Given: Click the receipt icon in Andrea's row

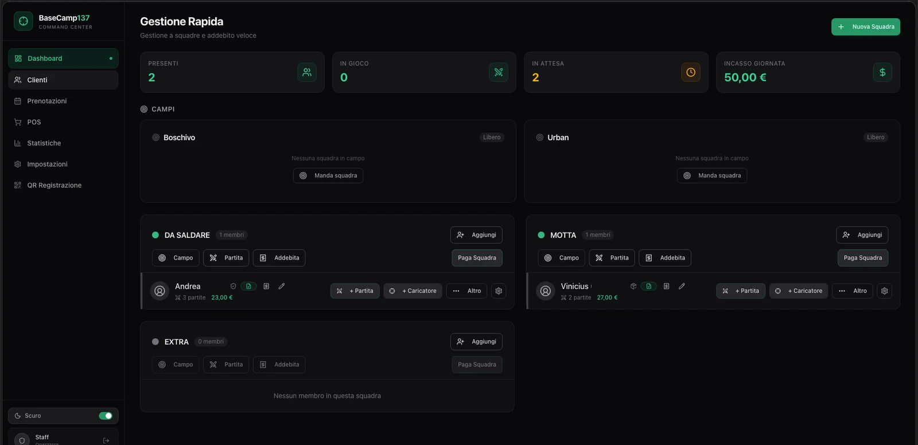Looking at the screenshot, I should pos(266,286).
